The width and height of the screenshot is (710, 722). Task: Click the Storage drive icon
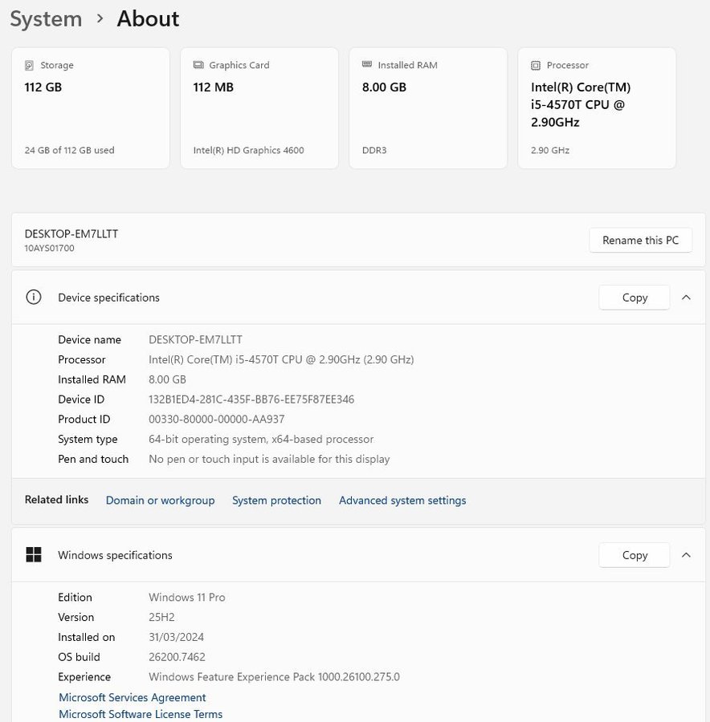(x=30, y=65)
